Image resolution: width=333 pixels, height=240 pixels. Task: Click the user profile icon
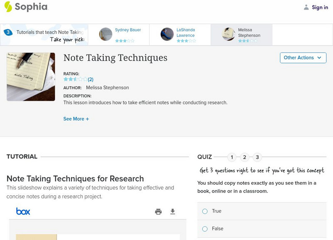coord(306,7)
